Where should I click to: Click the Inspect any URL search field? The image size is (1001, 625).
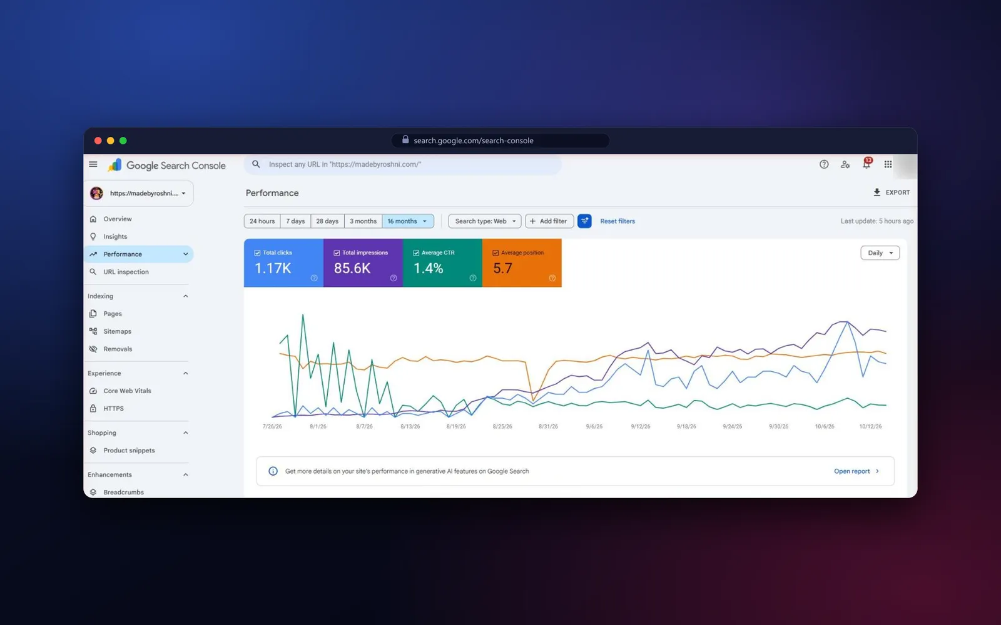[x=403, y=164]
